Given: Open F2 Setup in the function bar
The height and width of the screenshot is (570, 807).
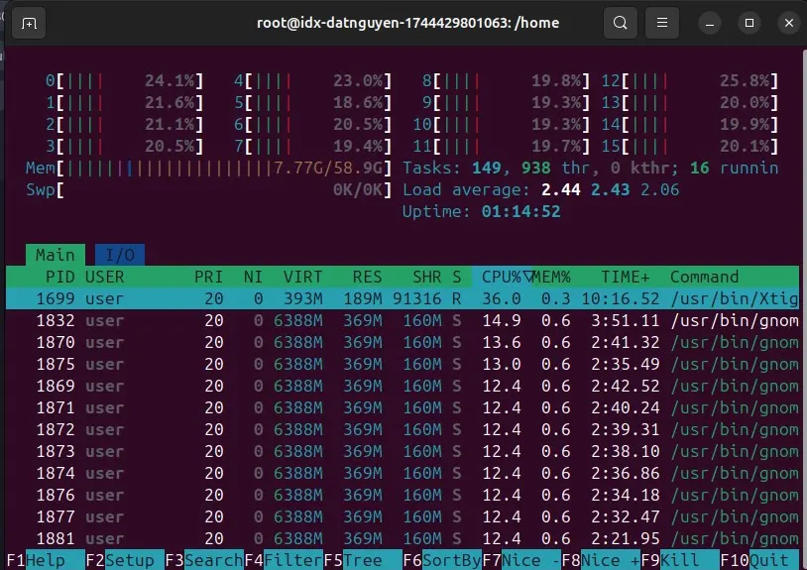Looking at the screenshot, I should 125,560.
